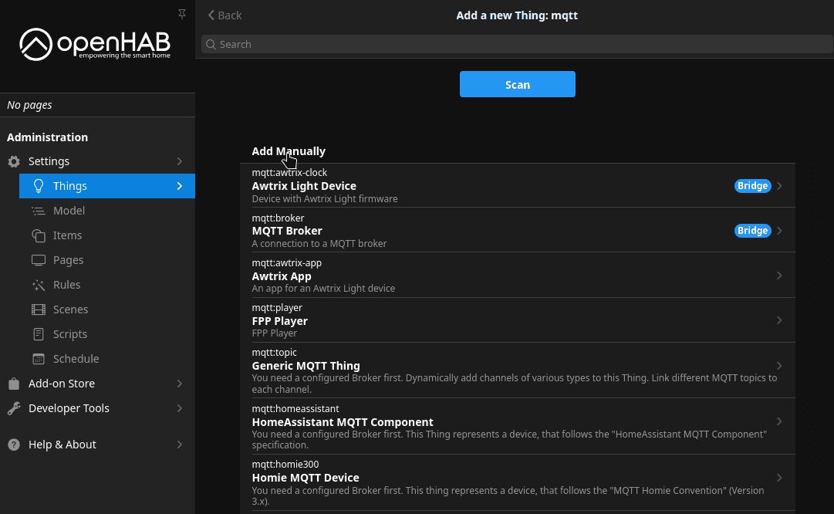Click the Items icon in sidebar
This screenshot has width=834, height=514.
point(39,235)
